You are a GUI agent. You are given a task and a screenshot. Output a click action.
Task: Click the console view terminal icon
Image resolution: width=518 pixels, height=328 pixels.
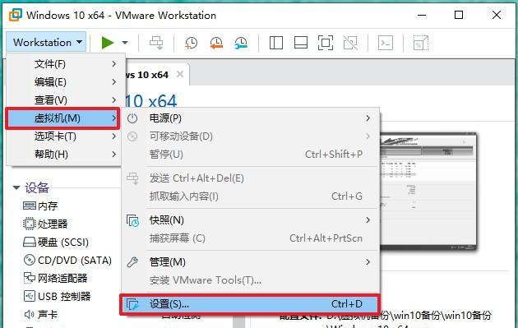point(385,43)
